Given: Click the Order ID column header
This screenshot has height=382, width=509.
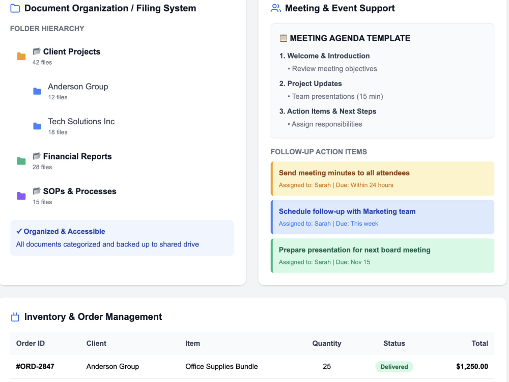Looking at the screenshot, I should [x=31, y=343].
